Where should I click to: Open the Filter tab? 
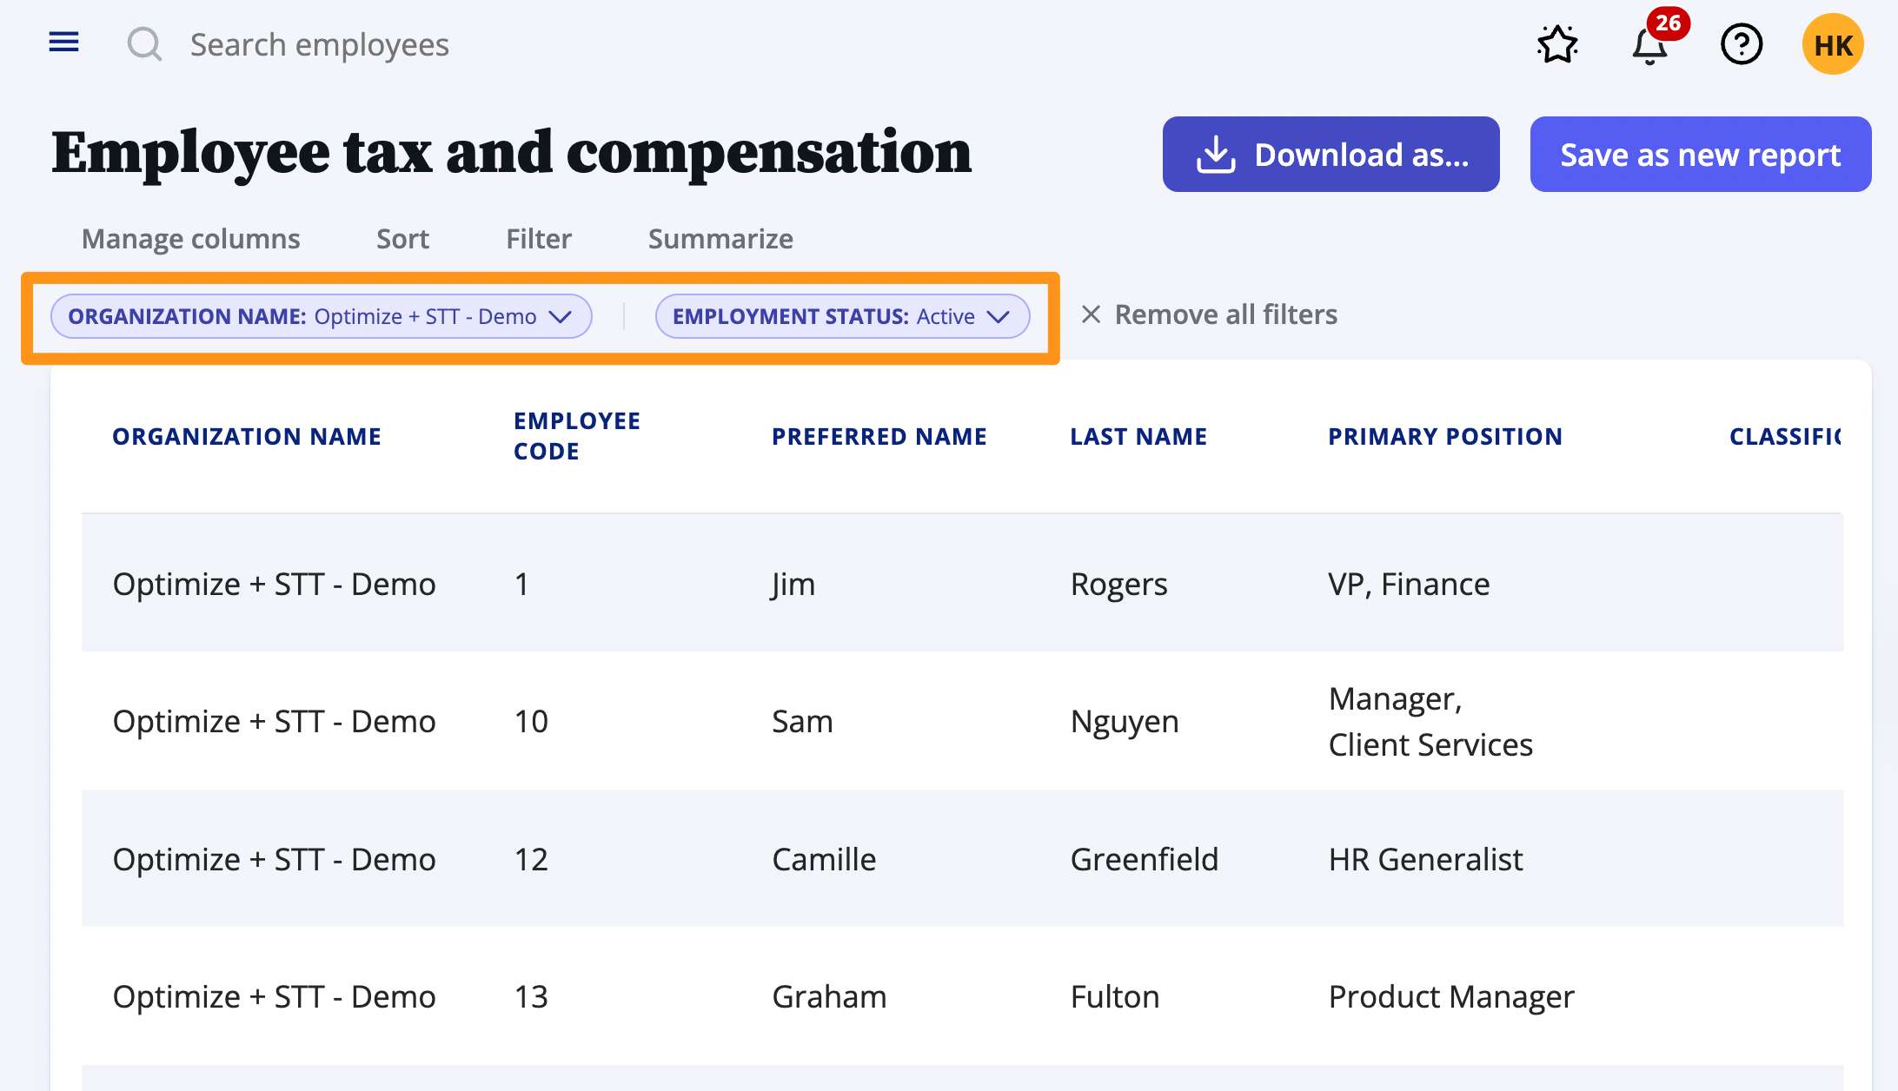(539, 239)
